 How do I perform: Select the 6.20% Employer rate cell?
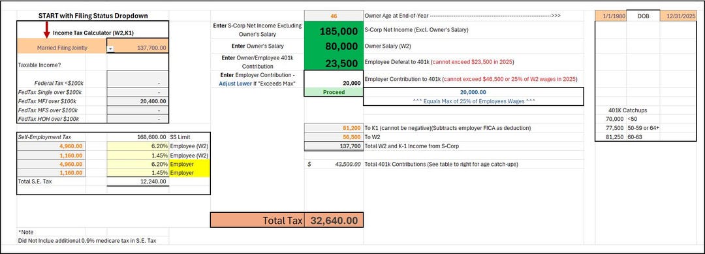pyautogui.click(x=138, y=164)
